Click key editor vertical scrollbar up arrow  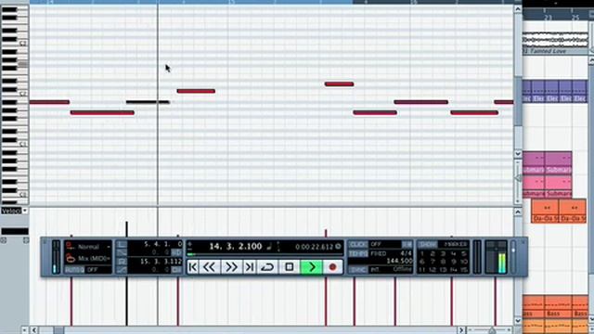point(518,9)
